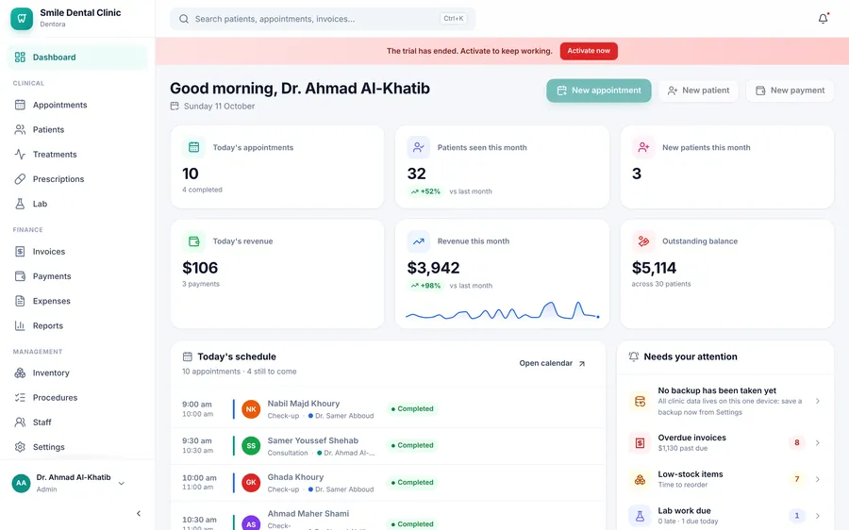
Task: Click the Patients seen this month card icon
Action: 419,147
